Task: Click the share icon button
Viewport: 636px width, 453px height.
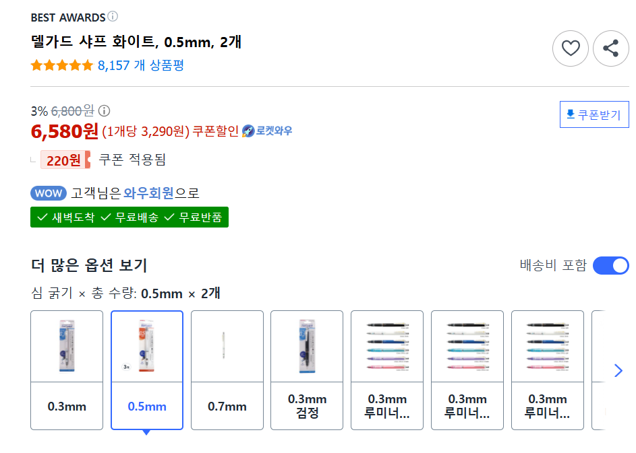Action: click(x=610, y=48)
